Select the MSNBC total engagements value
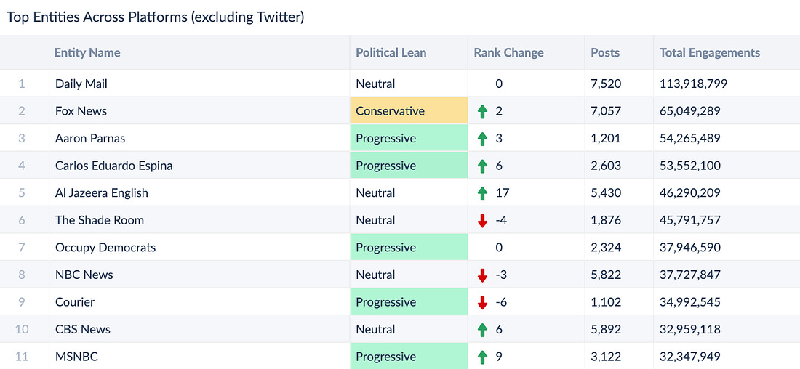This screenshot has height=369, width=800. pos(690,357)
